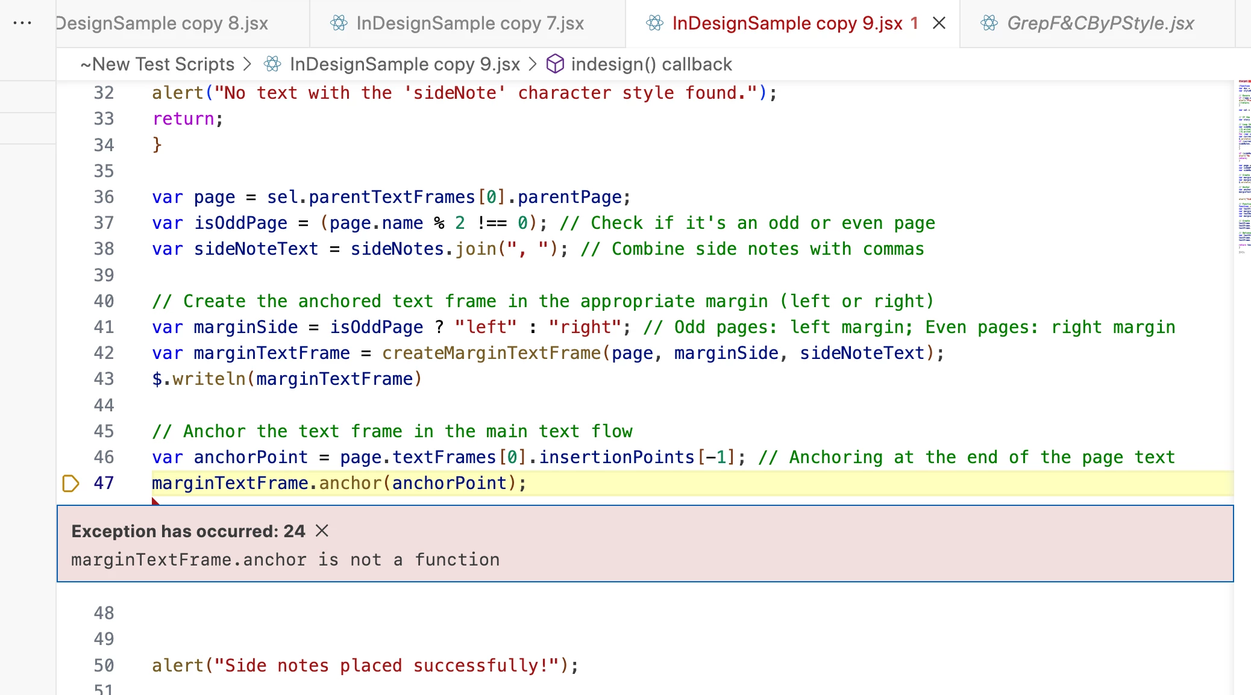
Task: Click React icon on copy 7.jsx tab
Action: (339, 23)
